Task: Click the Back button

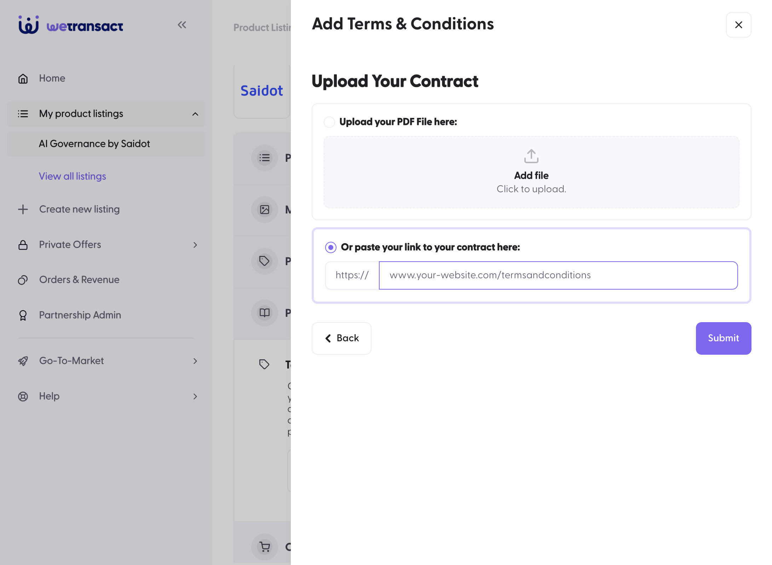Action: pos(341,338)
